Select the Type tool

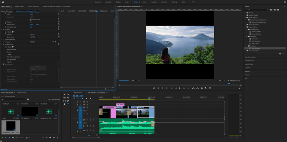(68, 104)
